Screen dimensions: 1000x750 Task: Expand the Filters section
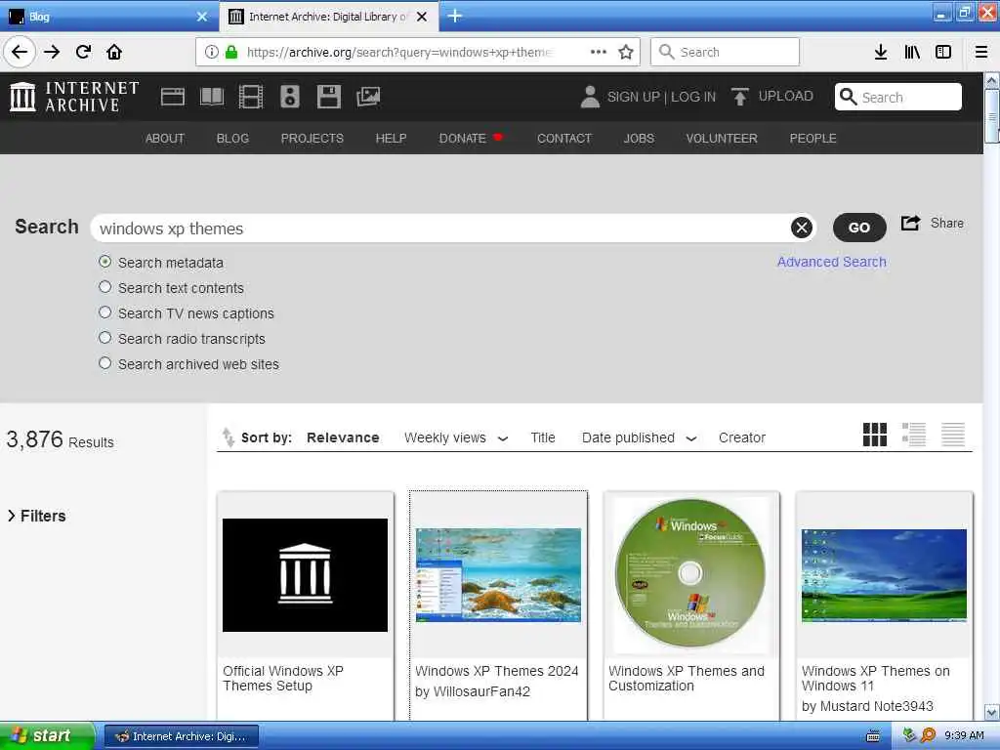[x=36, y=516]
